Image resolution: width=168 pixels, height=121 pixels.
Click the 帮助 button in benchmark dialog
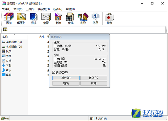(94, 83)
